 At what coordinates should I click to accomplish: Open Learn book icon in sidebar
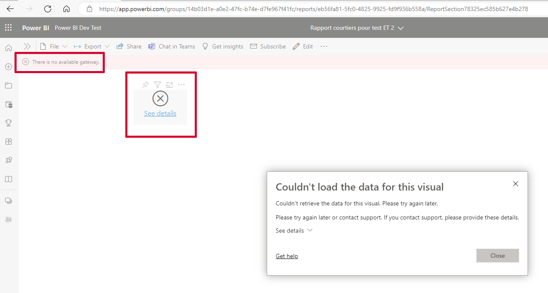coord(9,179)
